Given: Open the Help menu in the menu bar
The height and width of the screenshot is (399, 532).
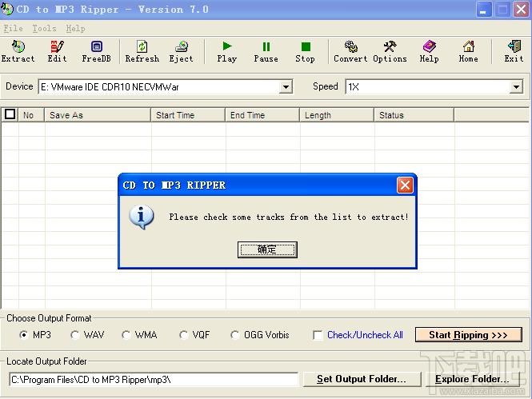Looking at the screenshot, I should (x=75, y=29).
